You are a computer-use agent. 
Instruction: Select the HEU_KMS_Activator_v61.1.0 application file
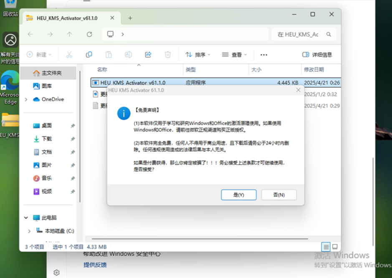coord(216,82)
